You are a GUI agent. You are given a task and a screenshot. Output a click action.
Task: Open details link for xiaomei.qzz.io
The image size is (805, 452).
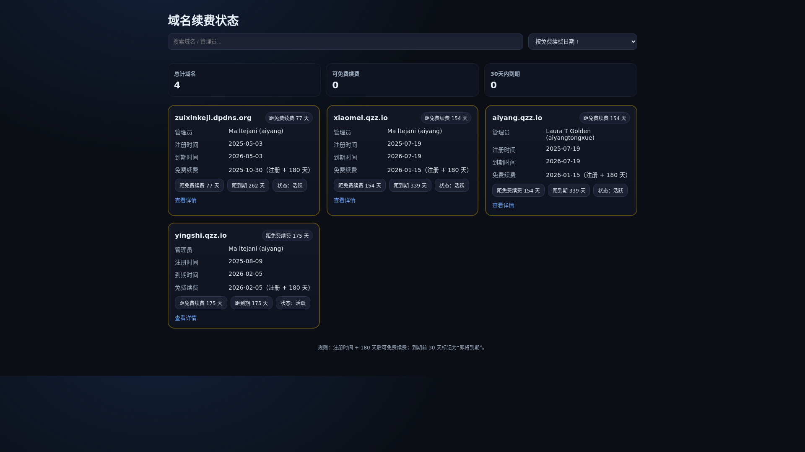(344, 200)
